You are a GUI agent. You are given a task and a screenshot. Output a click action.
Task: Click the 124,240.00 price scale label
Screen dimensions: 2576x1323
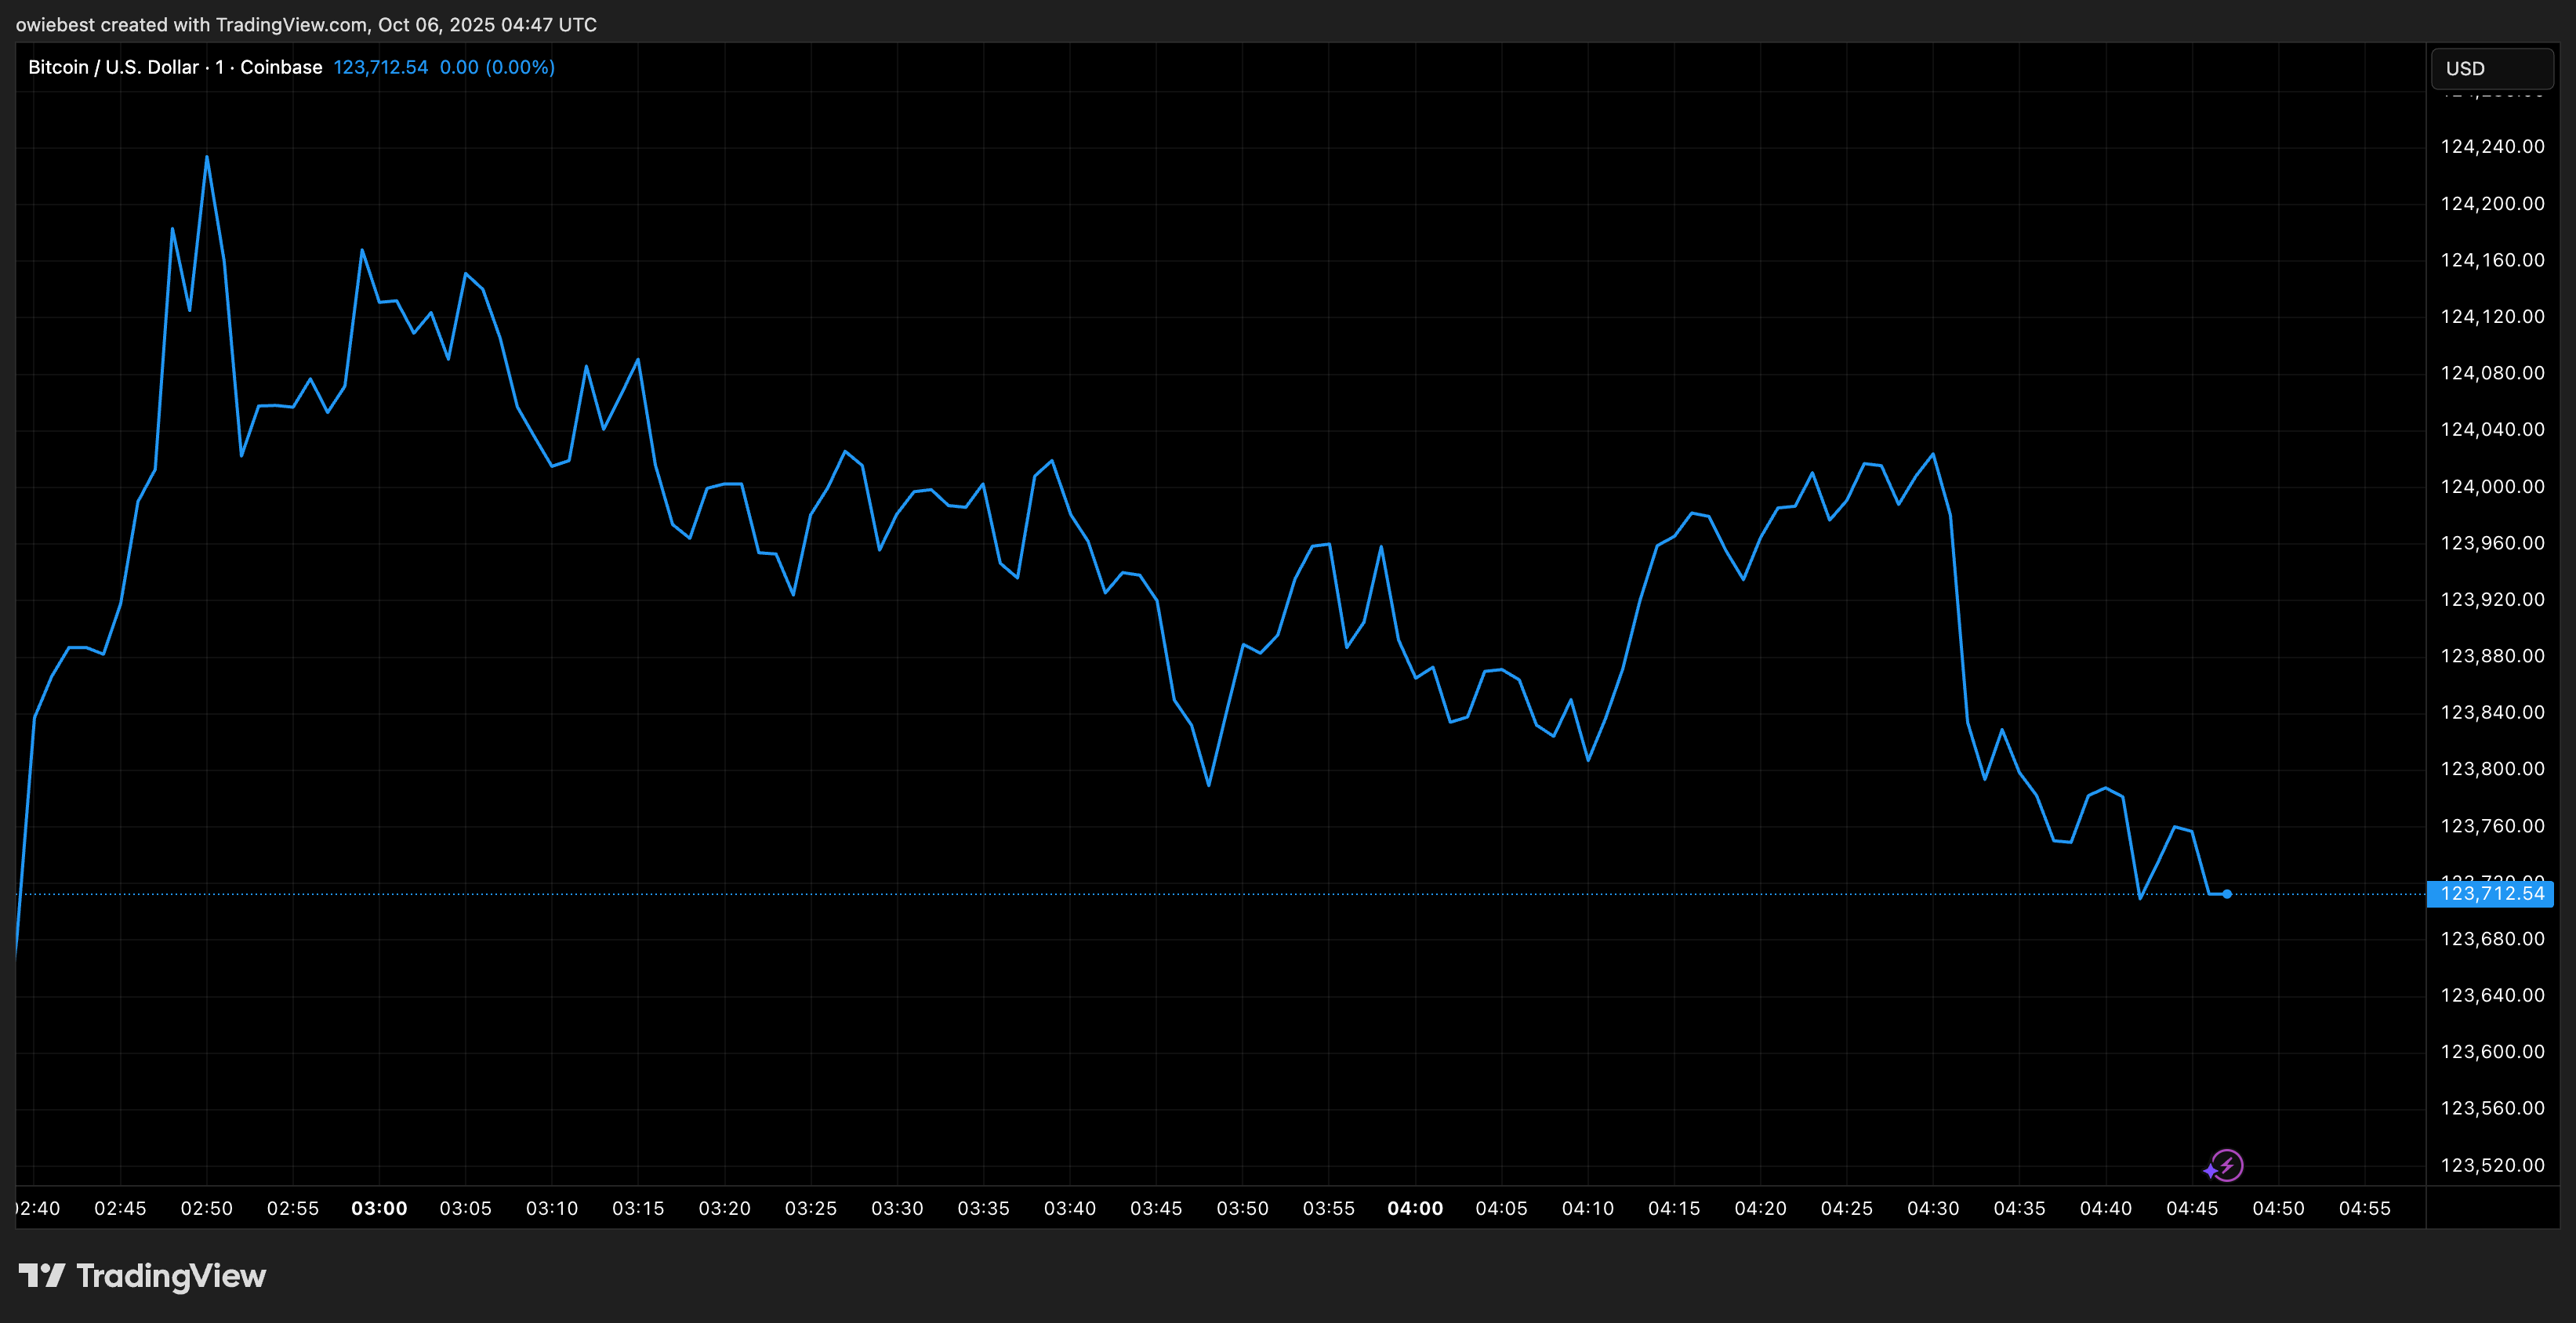click(x=2492, y=147)
